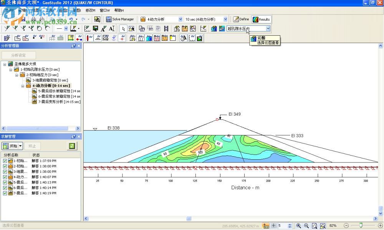This screenshot has height=230, width=384.
Task: Open the 修改 menu
Action: click(90, 10)
